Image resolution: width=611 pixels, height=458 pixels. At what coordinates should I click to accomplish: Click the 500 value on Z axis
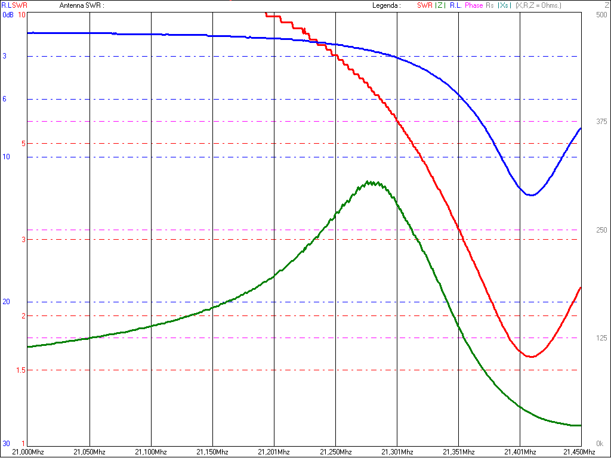click(601, 14)
